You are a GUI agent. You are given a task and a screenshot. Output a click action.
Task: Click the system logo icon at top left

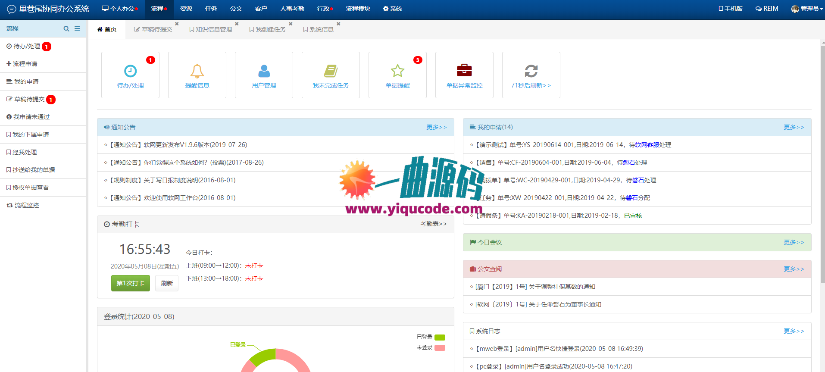(12, 9)
